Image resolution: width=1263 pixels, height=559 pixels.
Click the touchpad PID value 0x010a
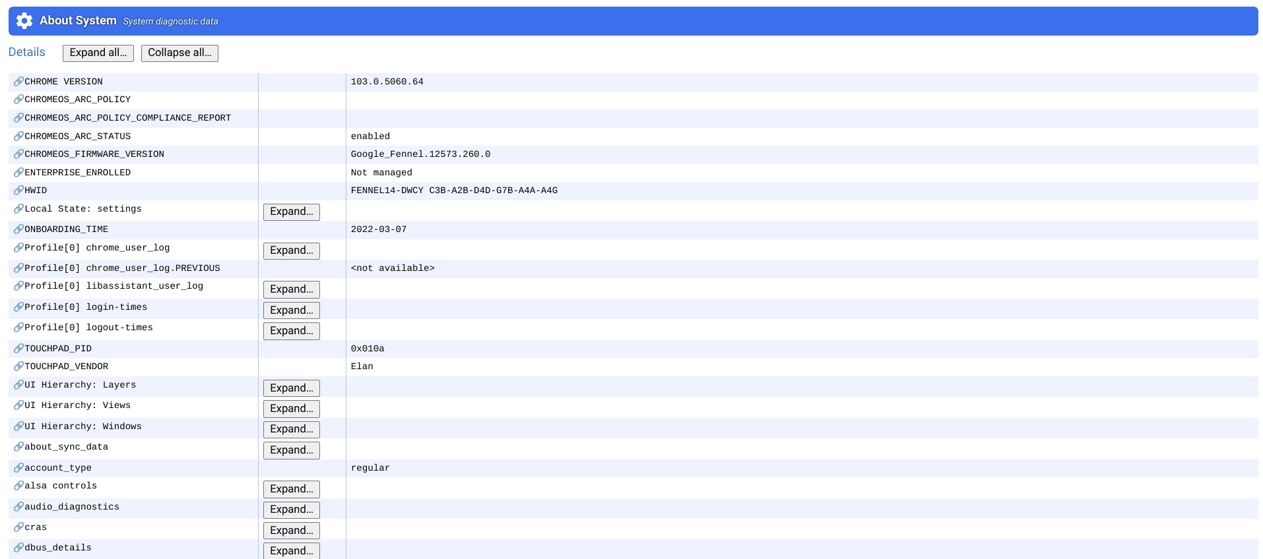pyautogui.click(x=368, y=349)
